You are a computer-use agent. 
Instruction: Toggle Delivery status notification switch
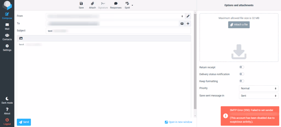point(241,74)
